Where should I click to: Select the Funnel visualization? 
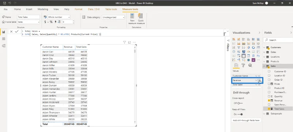coord(239,47)
